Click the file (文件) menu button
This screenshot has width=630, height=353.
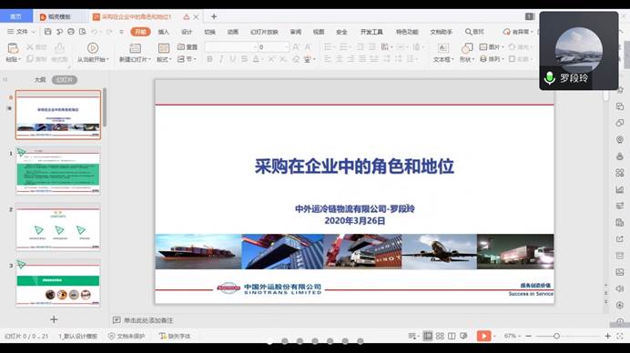17,32
